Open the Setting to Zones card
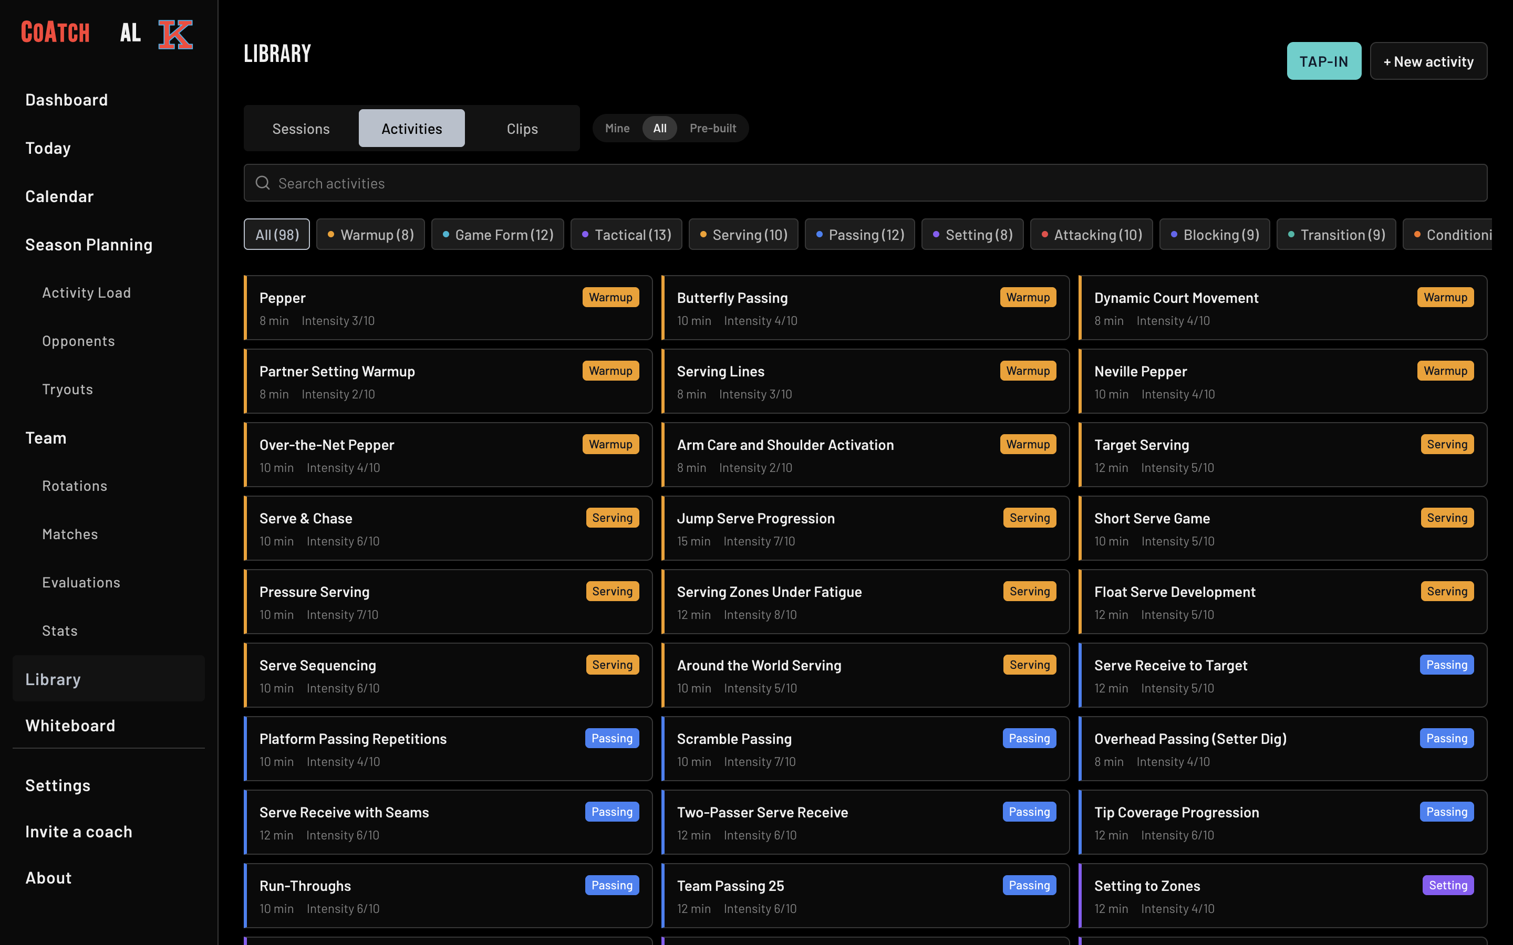Screen dimensions: 1513x945 (x=1282, y=896)
